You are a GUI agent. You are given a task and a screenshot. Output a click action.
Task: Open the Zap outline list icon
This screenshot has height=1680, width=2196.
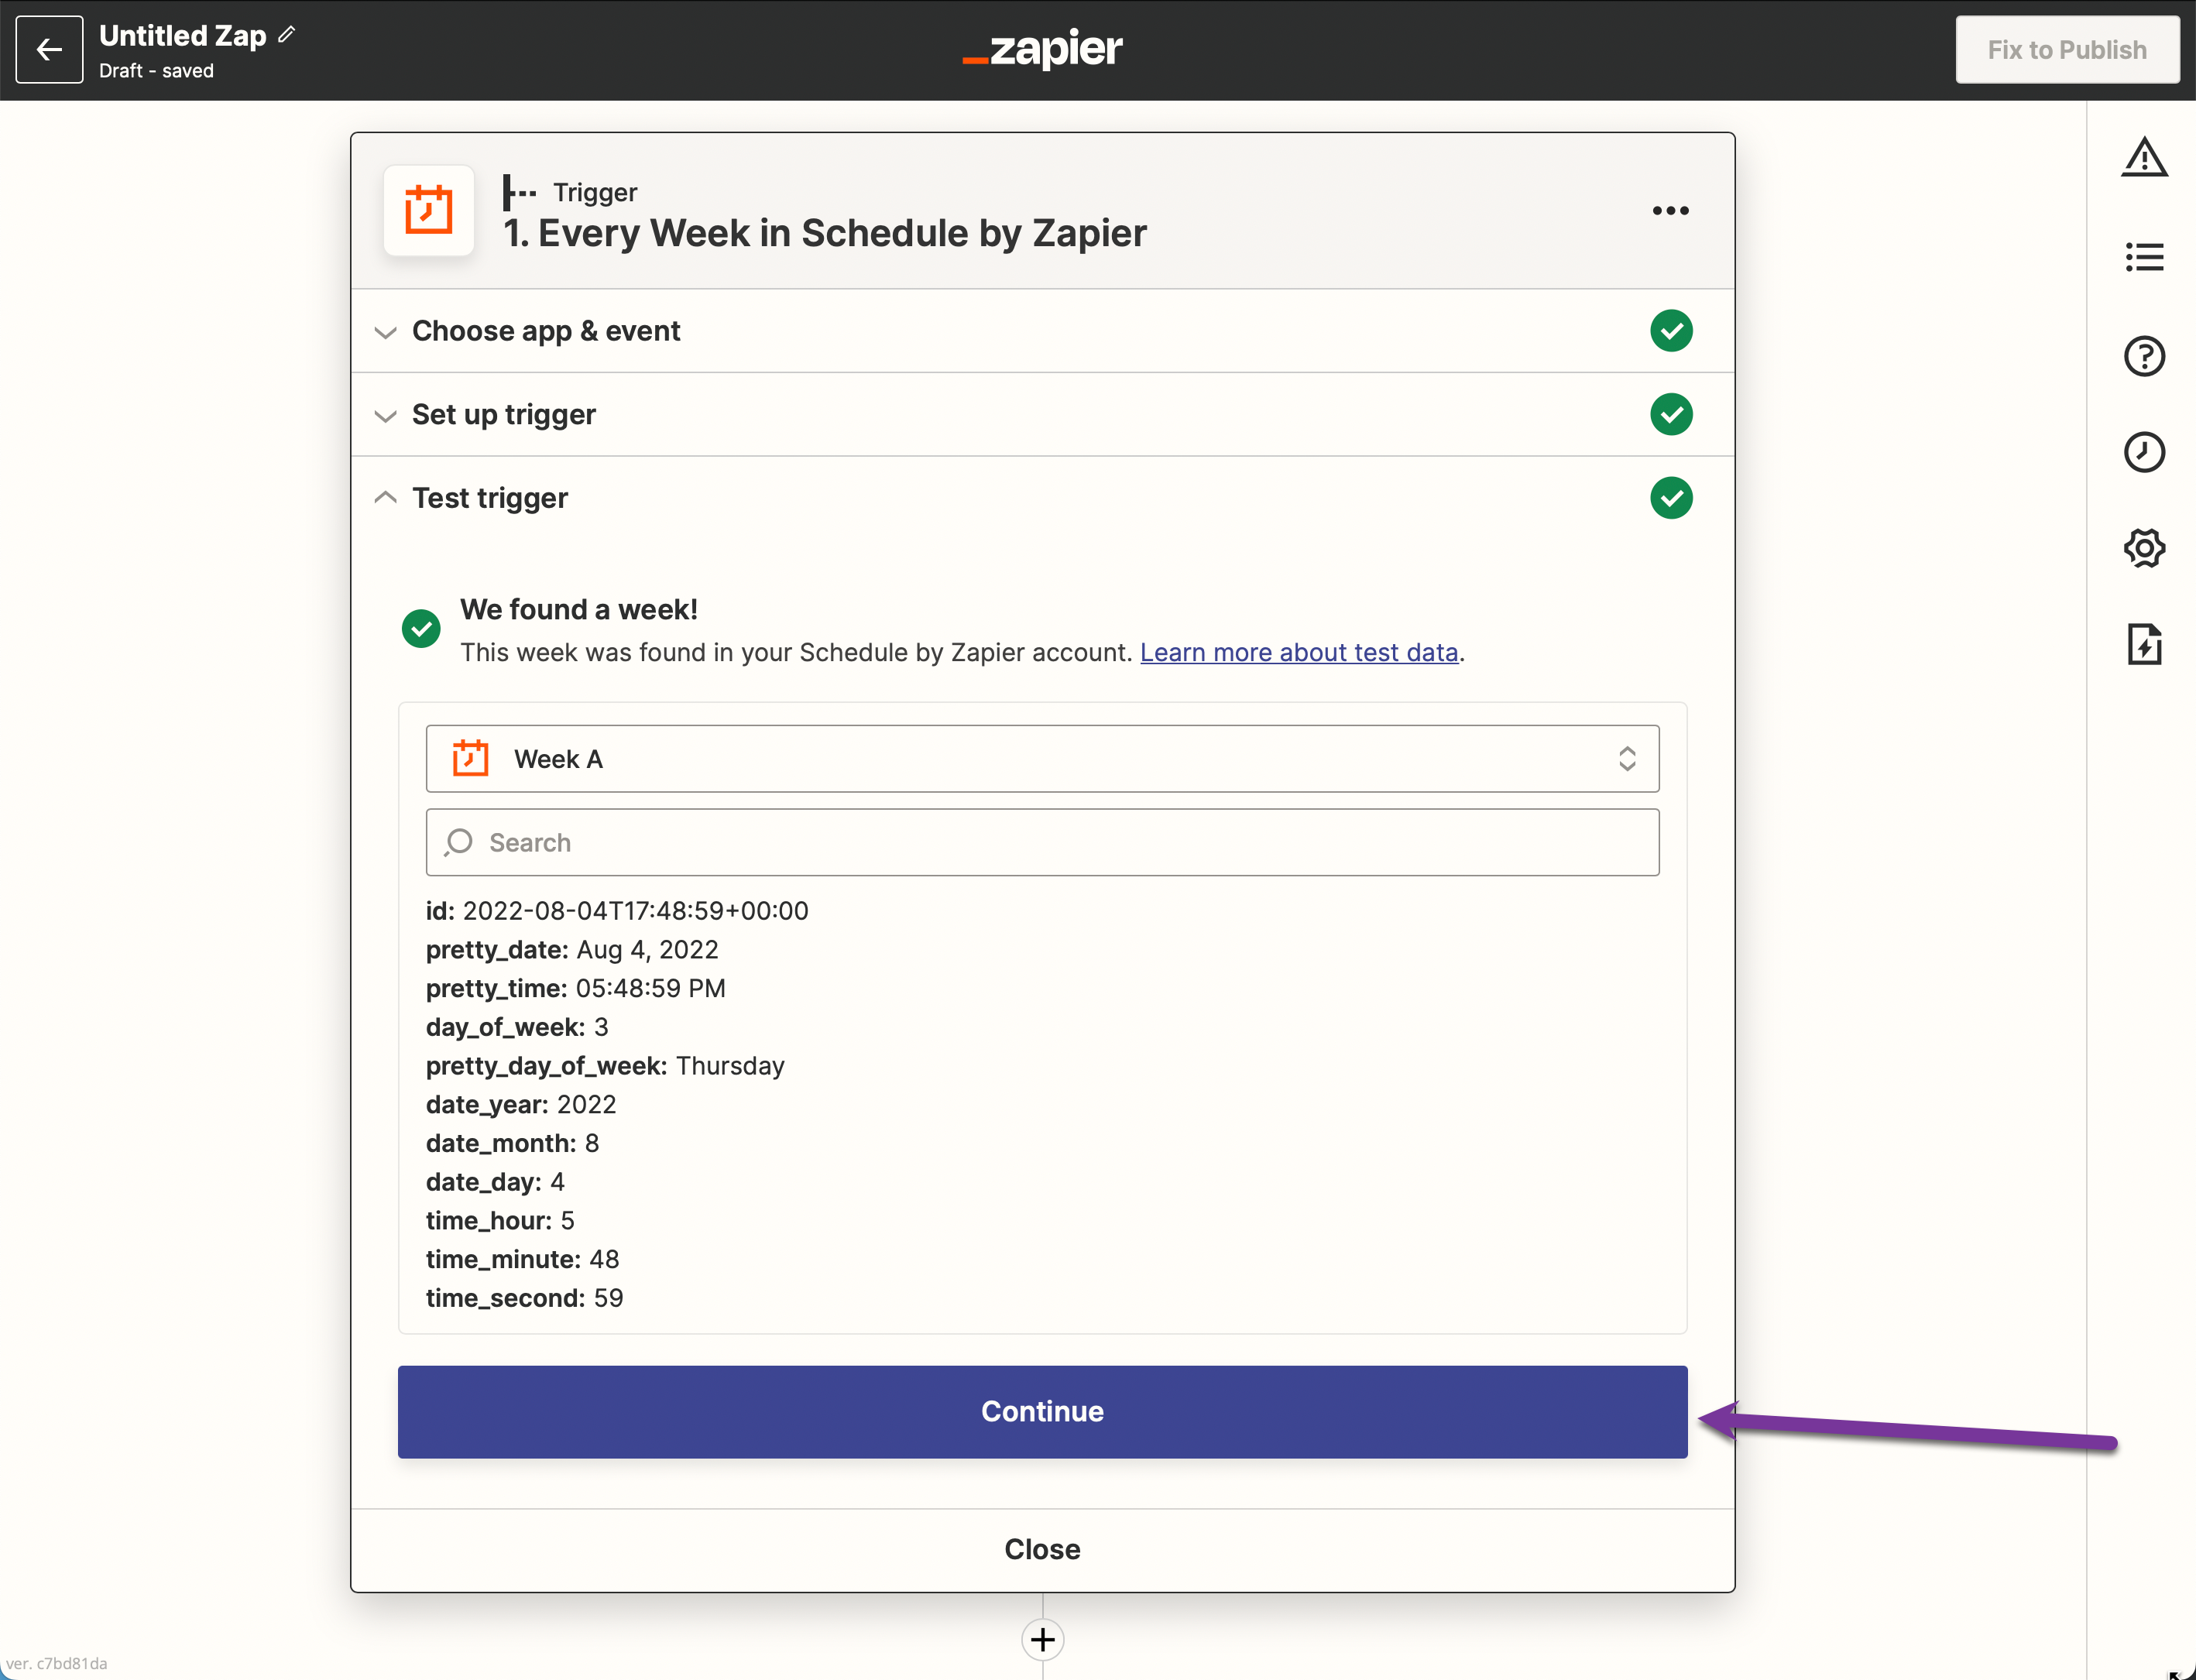(2144, 257)
